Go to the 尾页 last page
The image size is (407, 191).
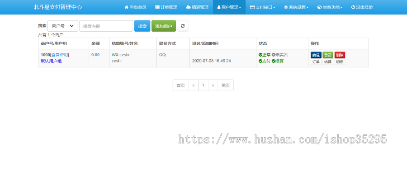pos(226,85)
